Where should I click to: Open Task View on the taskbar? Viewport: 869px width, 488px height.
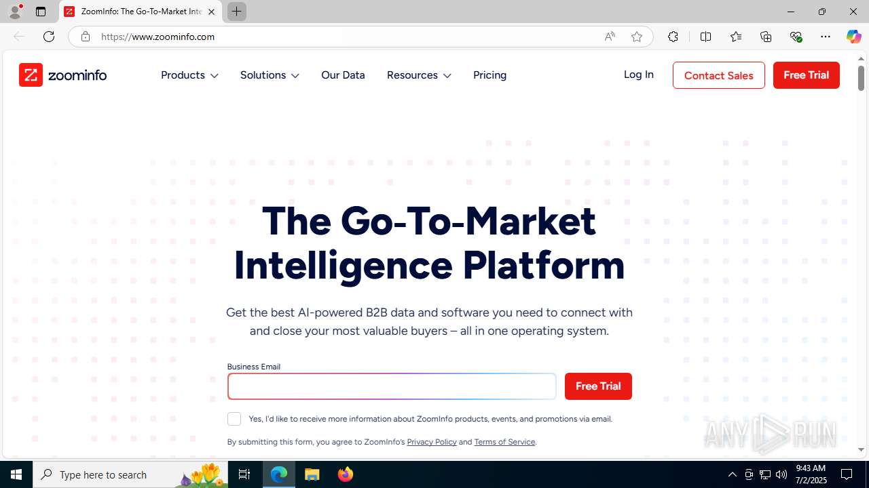coord(244,474)
